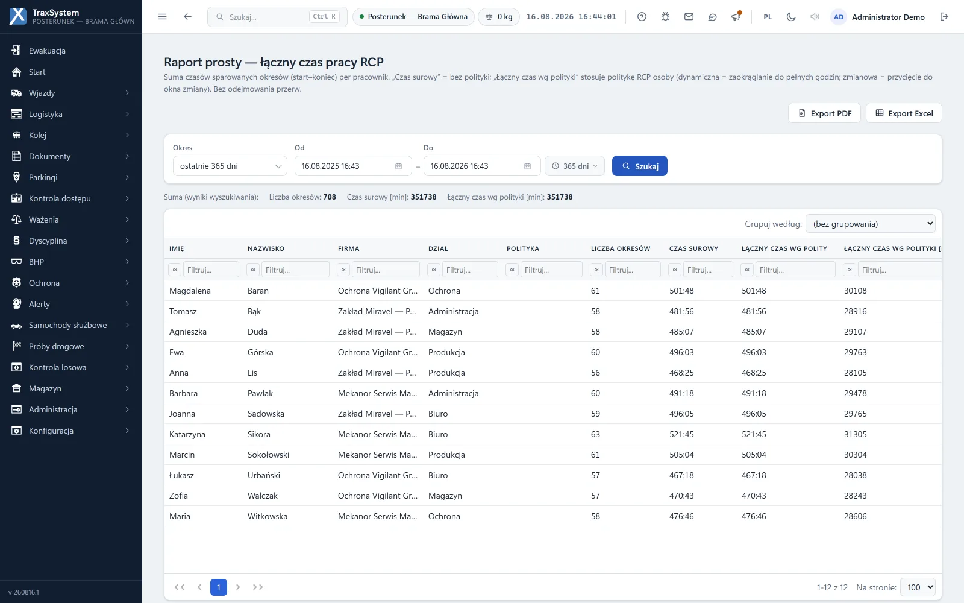Open the announcements megaphone icon

click(x=736, y=17)
